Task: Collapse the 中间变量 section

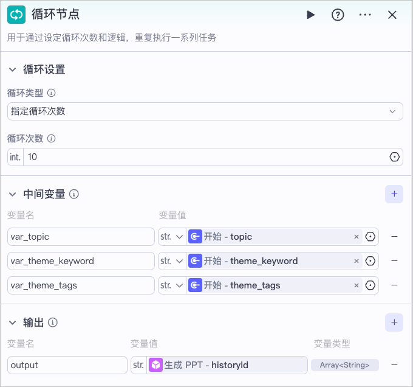Action: (12, 195)
